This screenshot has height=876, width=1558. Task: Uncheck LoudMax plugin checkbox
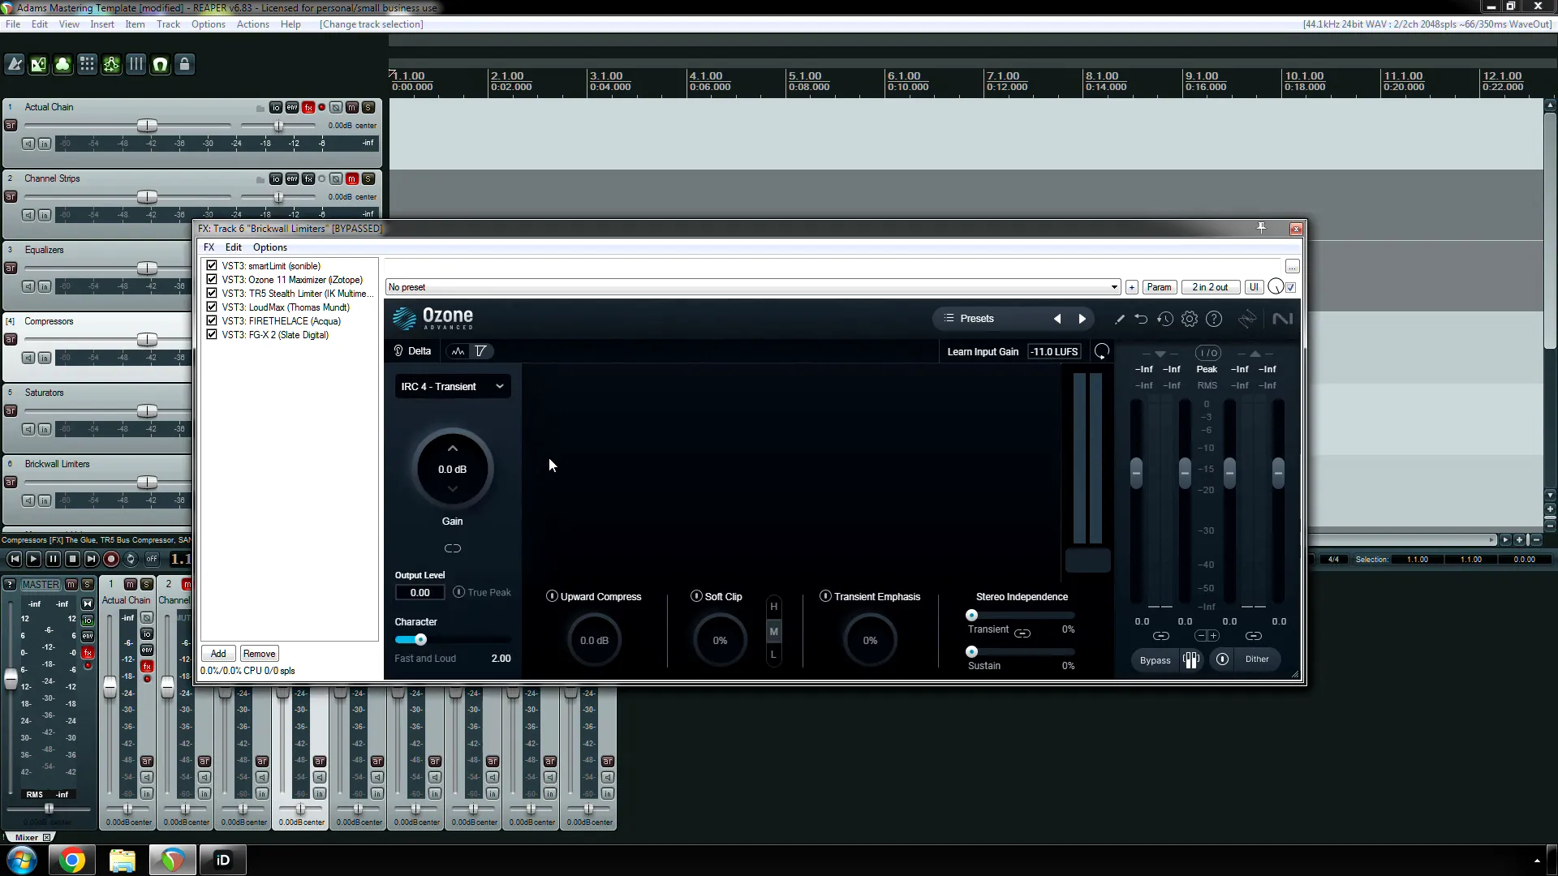[x=212, y=307]
